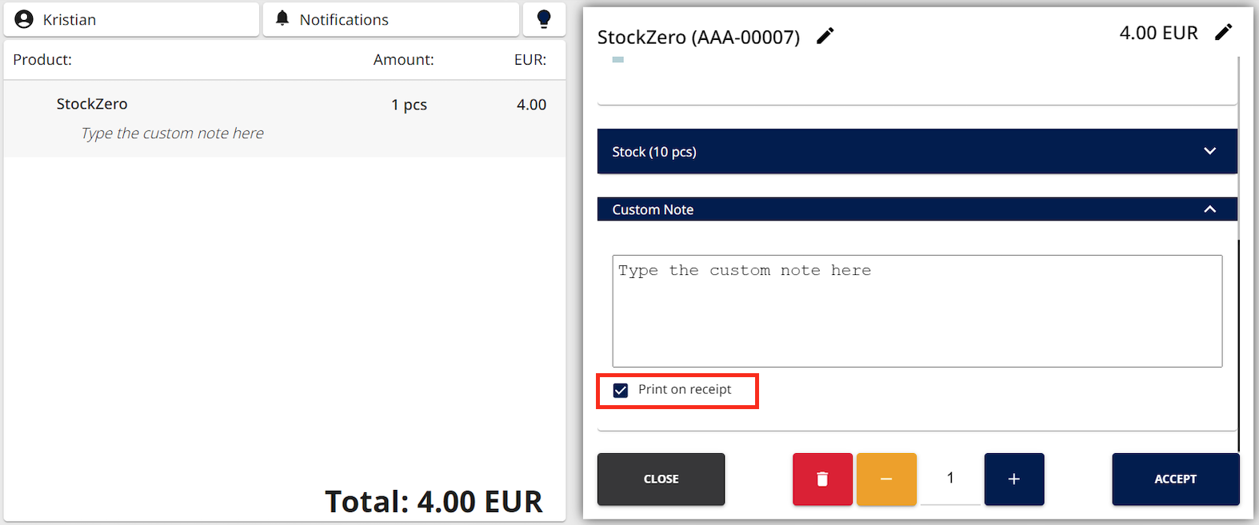Open the Notifications tab

tap(391, 19)
